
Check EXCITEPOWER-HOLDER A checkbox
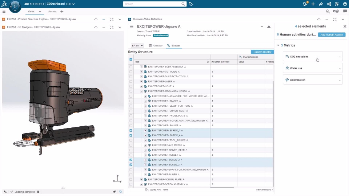(x=131, y=155)
